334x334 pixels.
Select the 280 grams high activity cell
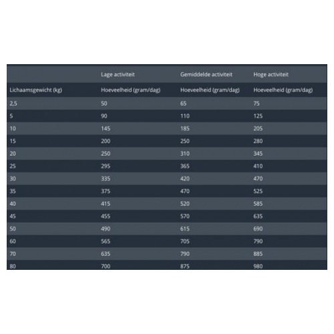(x=258, y=141)
